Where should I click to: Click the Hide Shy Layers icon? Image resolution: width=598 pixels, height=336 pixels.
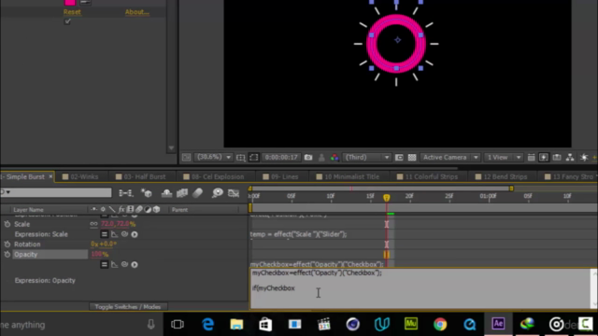166,193
